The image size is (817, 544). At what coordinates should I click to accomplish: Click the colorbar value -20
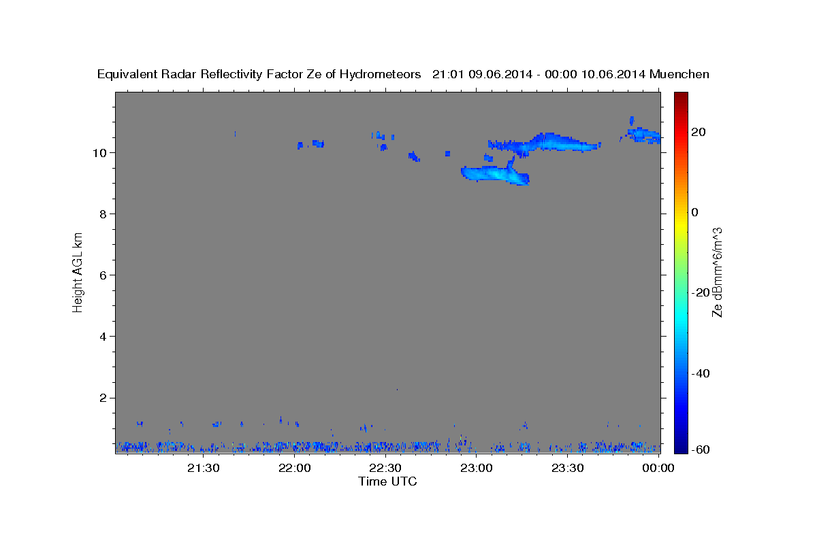point(700,292)
